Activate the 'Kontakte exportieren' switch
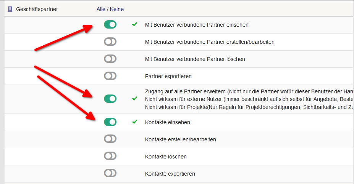 click(110, 173)
